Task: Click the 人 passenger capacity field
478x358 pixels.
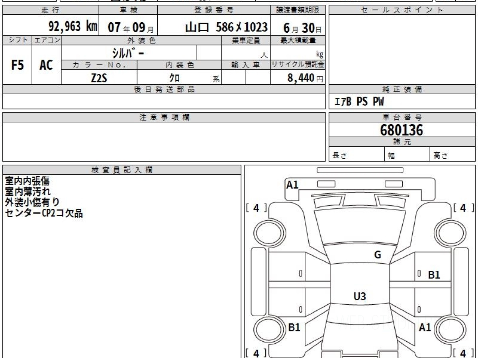Action: 246,53
